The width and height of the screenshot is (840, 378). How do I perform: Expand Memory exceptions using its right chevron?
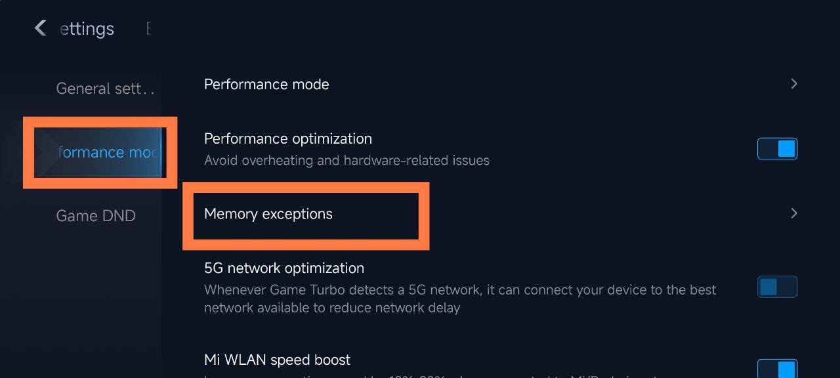click(x=793, y=213)
